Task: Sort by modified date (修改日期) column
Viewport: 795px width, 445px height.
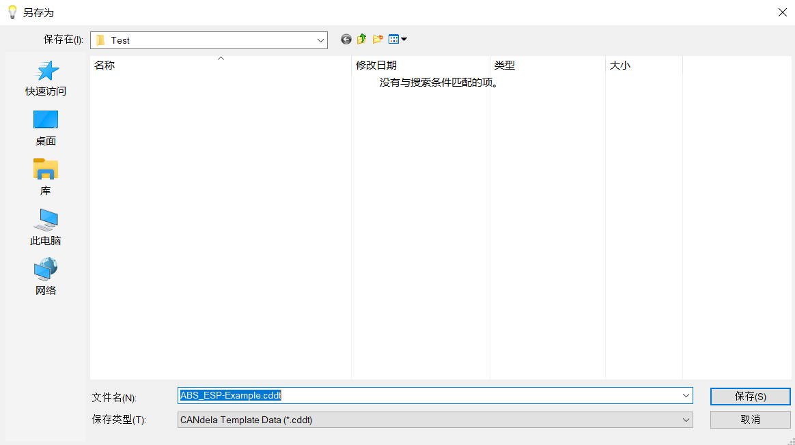Action: point(420,66)
